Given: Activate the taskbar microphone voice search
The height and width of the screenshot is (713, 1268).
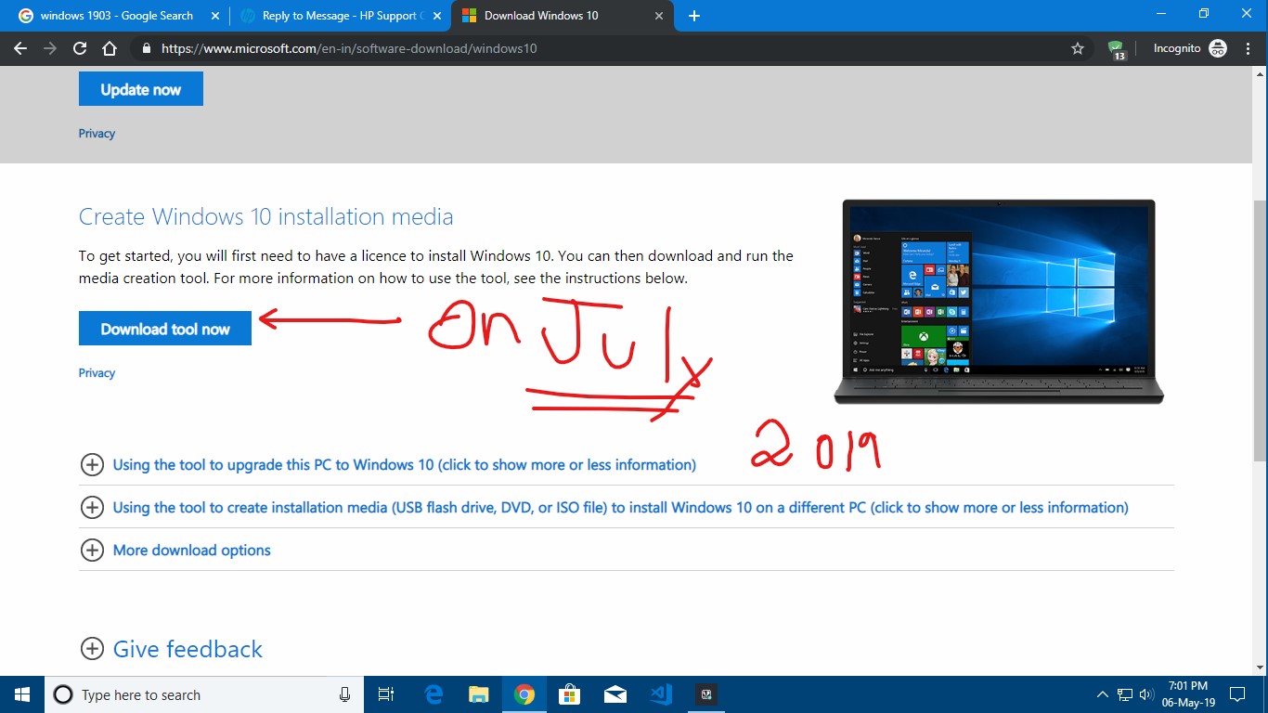Looking at the screenshot, I should tap(345, 694).
